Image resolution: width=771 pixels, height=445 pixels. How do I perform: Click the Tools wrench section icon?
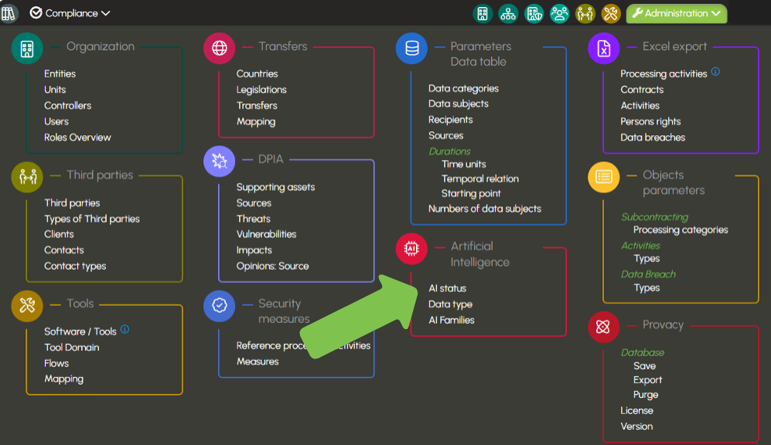tap(27, 306)
